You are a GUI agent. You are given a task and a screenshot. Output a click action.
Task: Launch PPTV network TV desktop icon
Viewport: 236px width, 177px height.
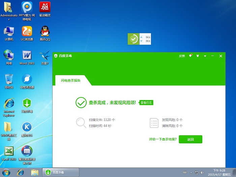click(27, 11)
